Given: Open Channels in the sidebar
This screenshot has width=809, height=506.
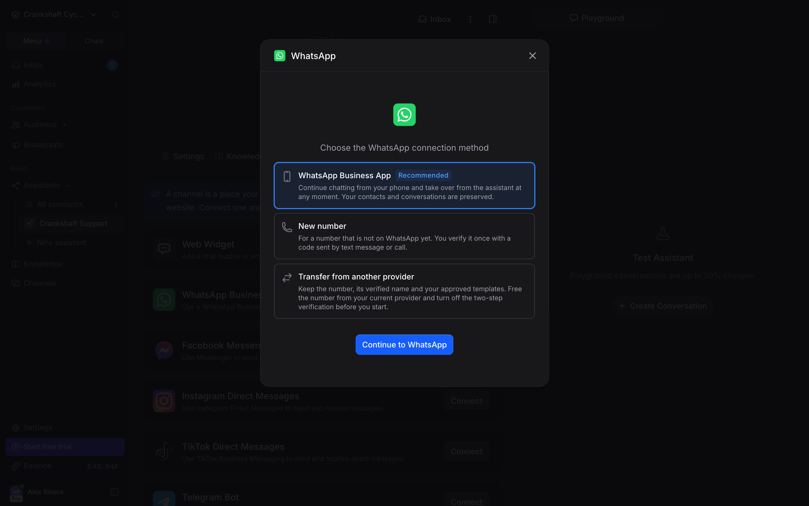Looking at the screenshot, I should tap(65, 283).
